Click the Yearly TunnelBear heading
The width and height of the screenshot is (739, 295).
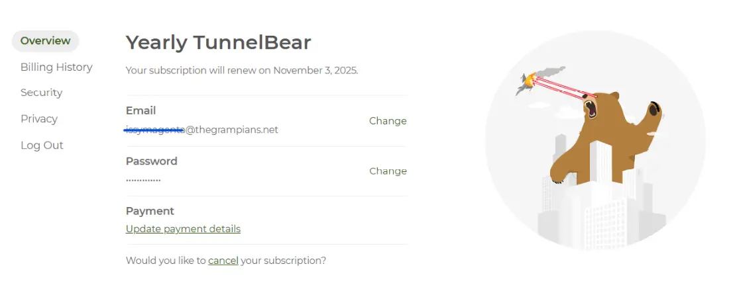click(218, 43)
